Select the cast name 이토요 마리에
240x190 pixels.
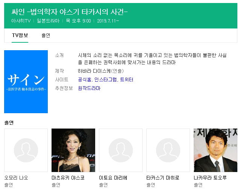pyautogui.click(x=113, y=178)
